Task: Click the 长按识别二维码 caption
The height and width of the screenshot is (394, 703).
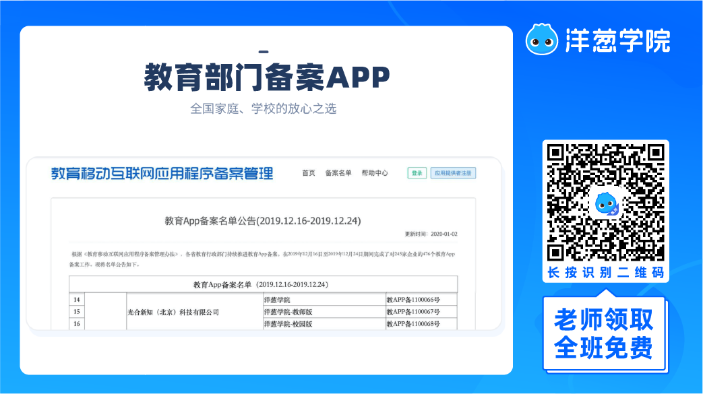Action: [605, 273]
